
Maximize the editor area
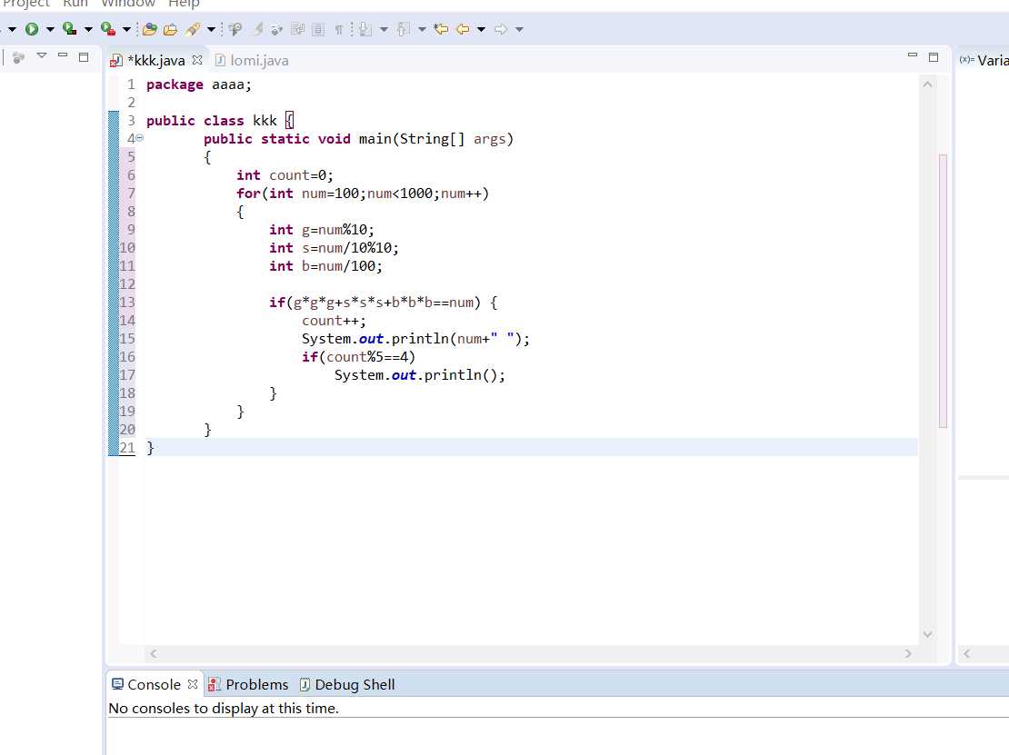point(934,57)
